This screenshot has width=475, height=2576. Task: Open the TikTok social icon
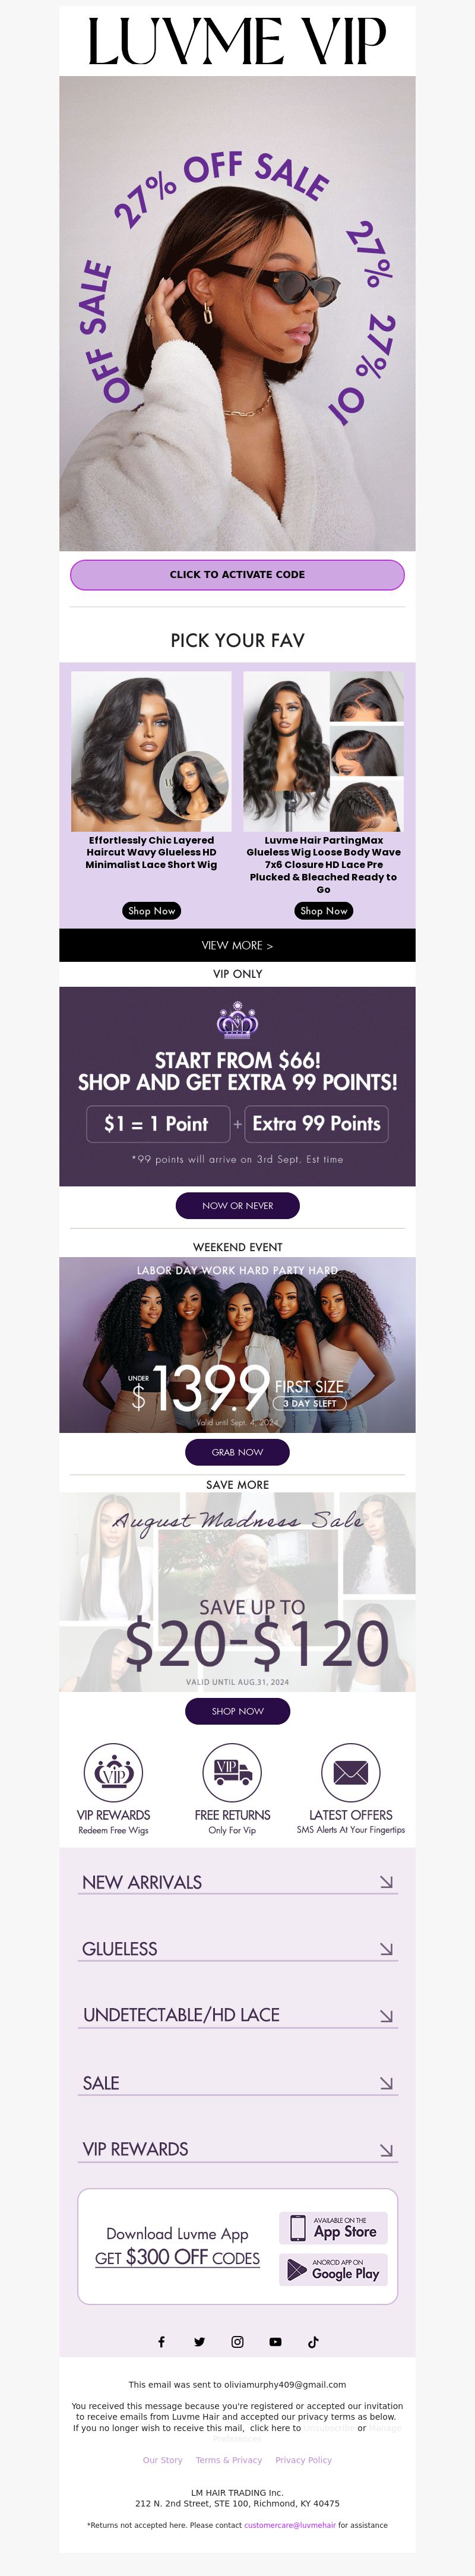pos(313,2341)
